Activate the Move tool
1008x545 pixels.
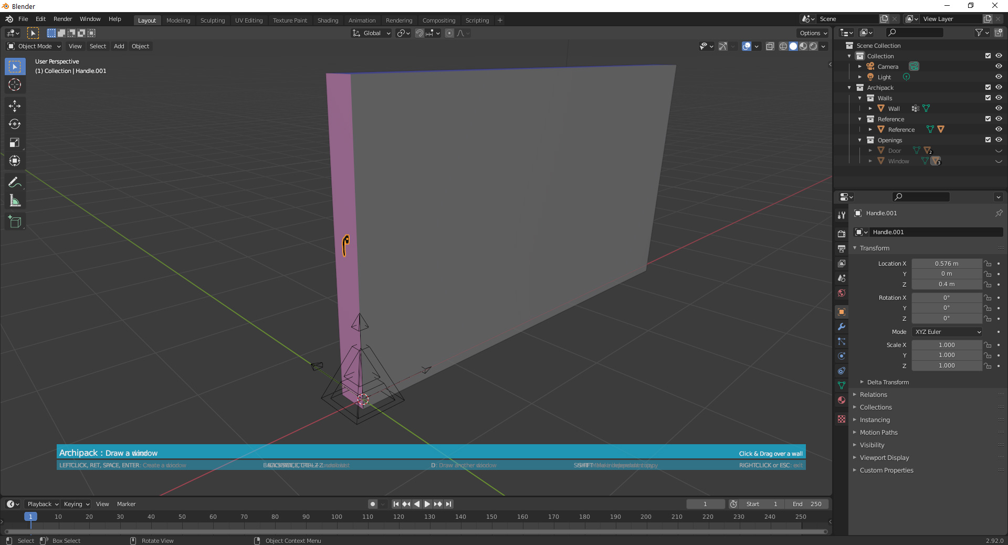point(15,106)
